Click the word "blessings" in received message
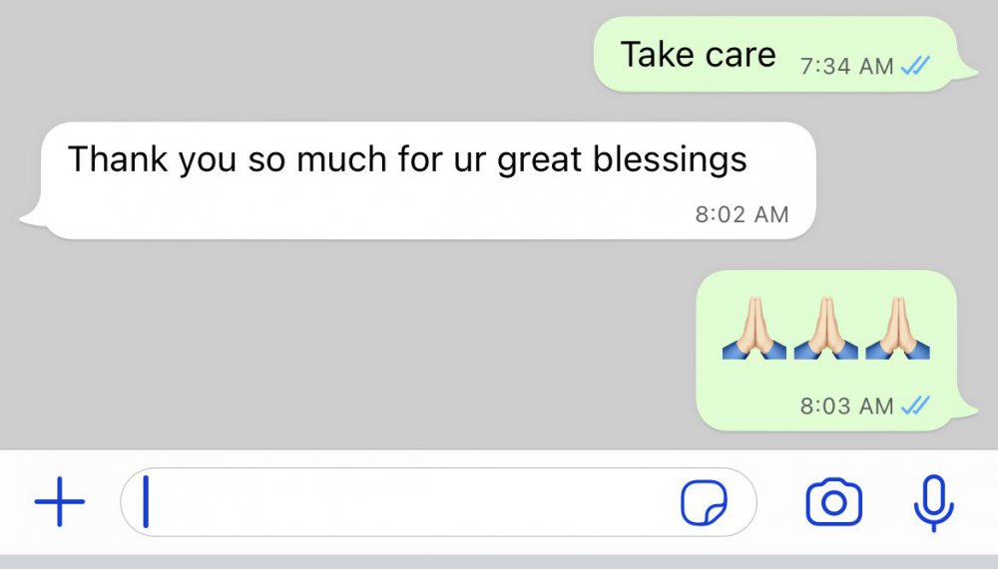This screenshot has height=569, width=998. (670, 160)
